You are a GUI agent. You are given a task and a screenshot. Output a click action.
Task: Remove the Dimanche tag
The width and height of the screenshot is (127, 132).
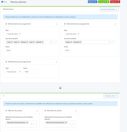[x=81, y=42]
